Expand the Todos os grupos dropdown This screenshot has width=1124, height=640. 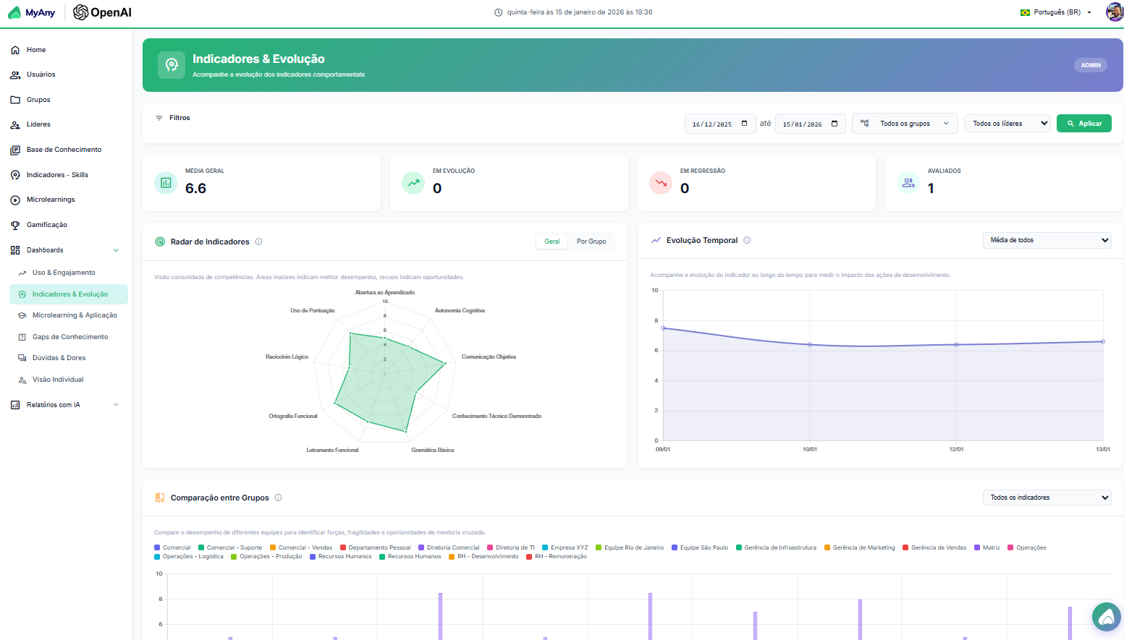tap(905, 123)
